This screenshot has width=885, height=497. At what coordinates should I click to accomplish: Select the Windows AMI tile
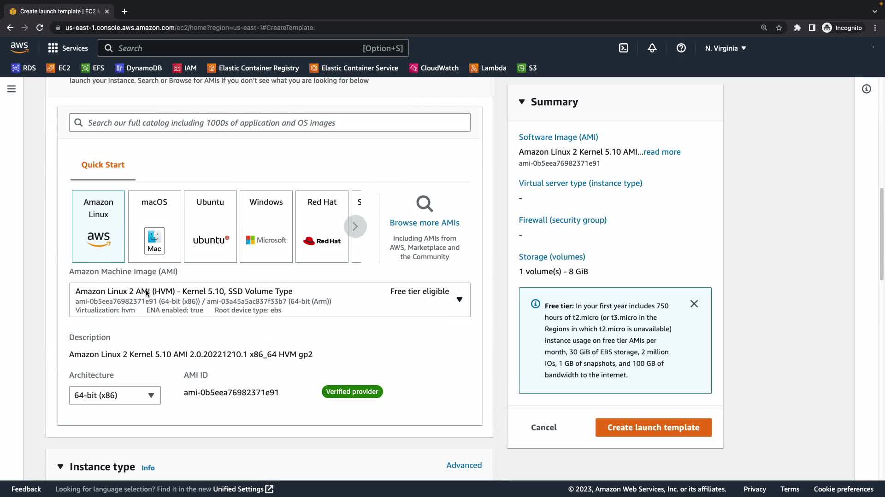(266, 226)
